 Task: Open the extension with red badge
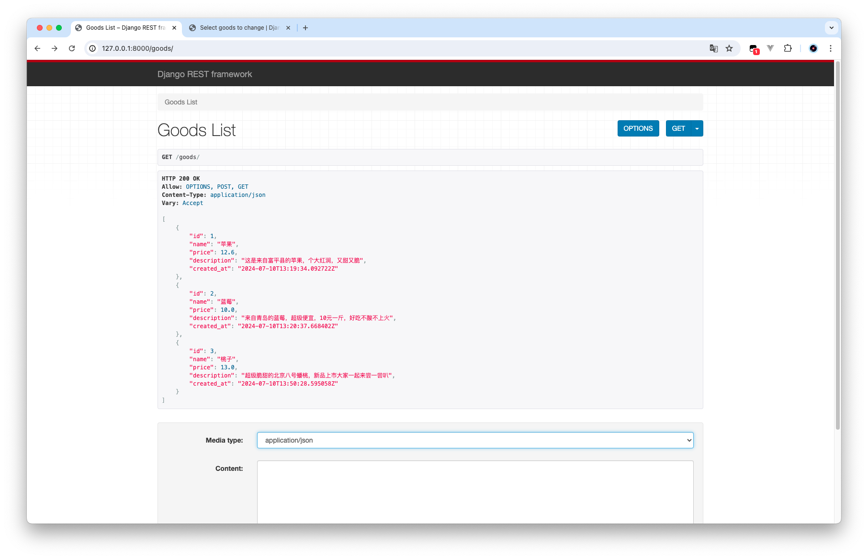(754, 49)
